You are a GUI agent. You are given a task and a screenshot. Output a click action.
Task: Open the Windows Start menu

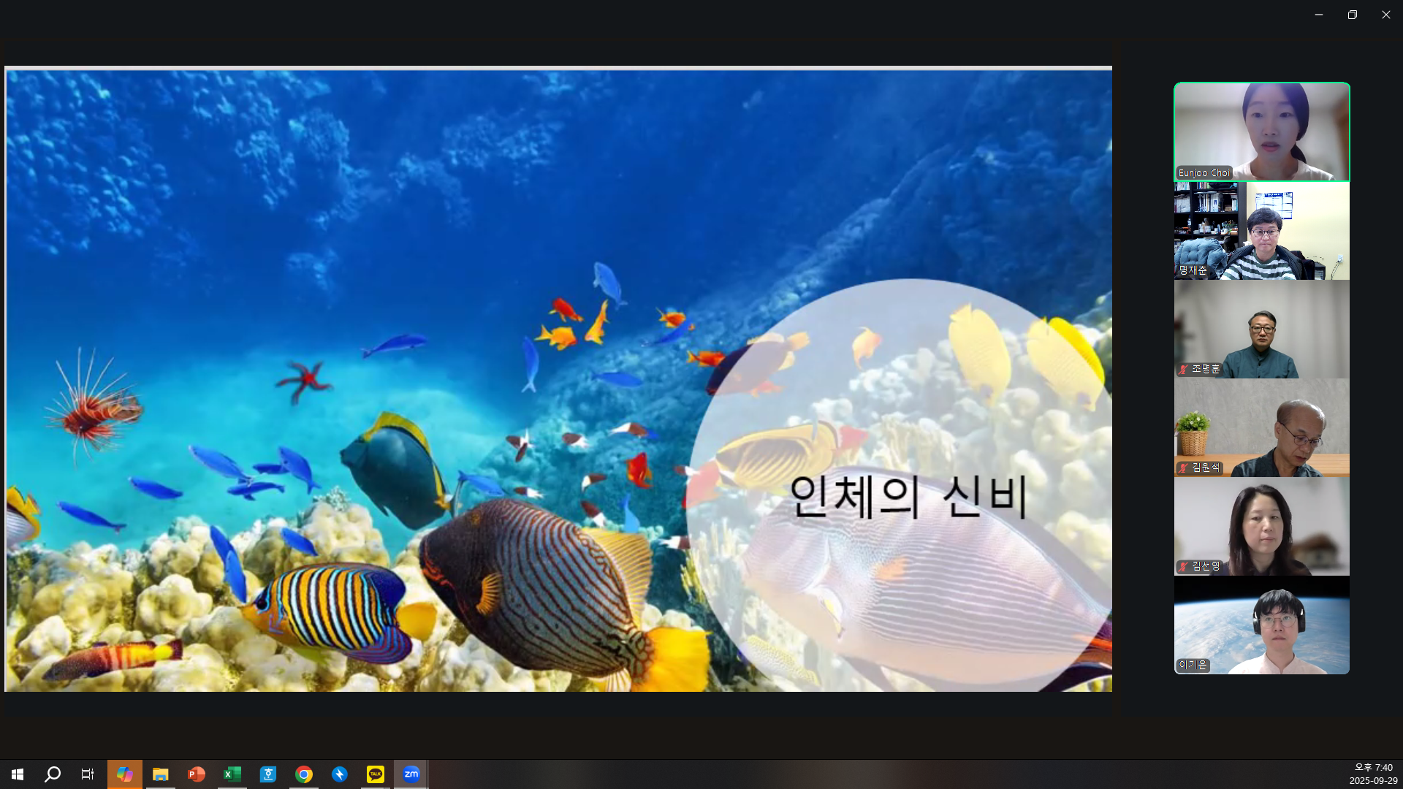point(18,774)
